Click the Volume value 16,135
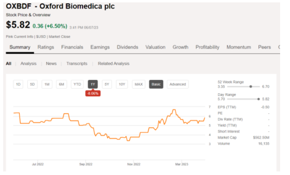The height and width of the screenshot is (175, 290). 264,144
